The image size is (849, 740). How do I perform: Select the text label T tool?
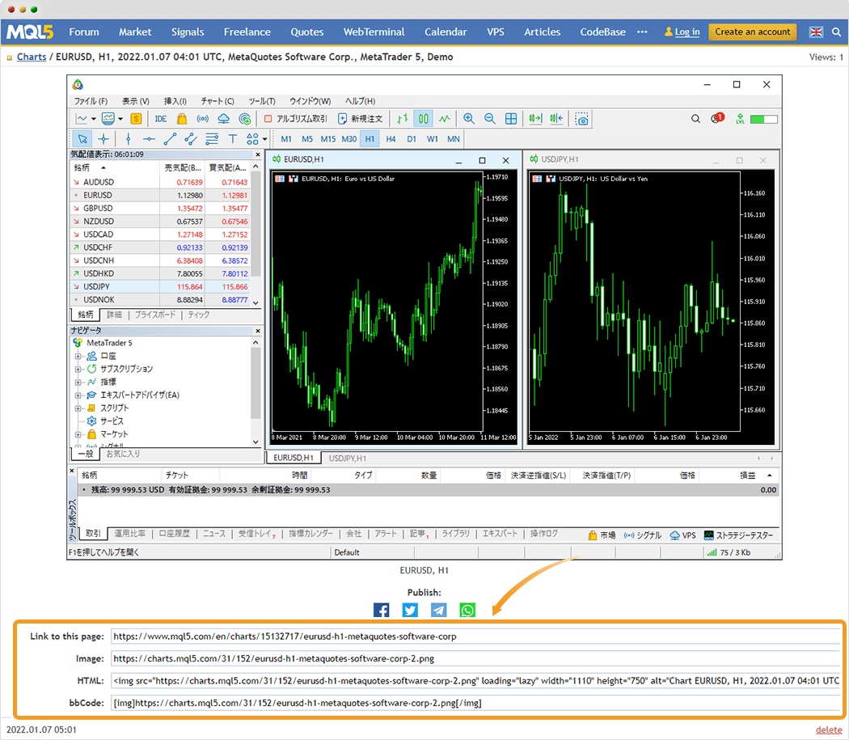[232, 139]
